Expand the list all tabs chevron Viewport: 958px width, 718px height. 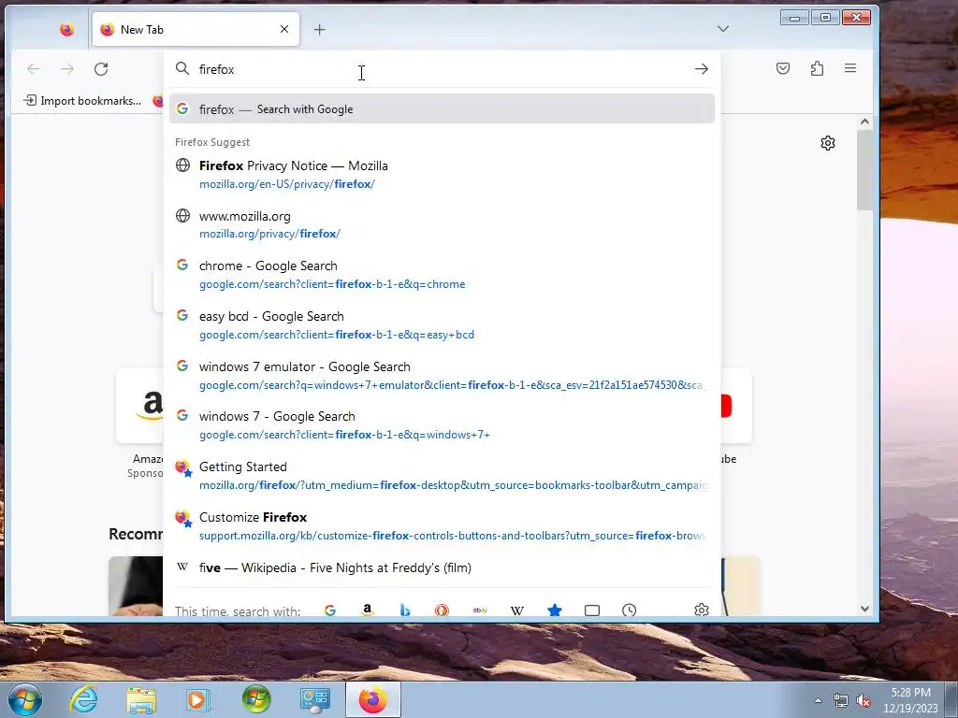723,29
